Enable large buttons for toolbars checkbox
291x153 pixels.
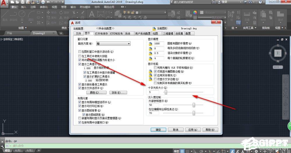click(x=80, y=56)
